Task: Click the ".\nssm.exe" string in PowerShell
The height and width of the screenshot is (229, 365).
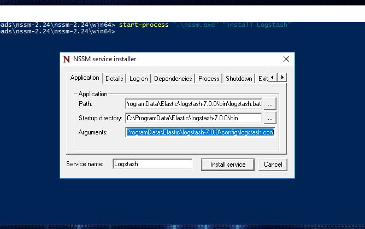Action: pos(196,25)
